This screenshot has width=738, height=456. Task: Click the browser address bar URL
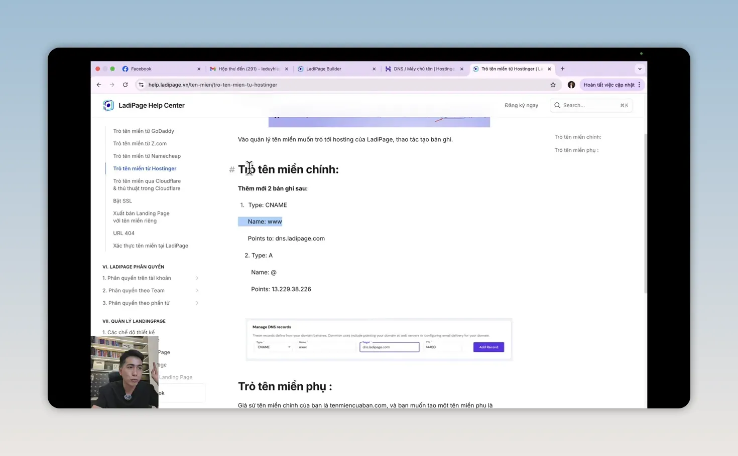click(213, 85)
